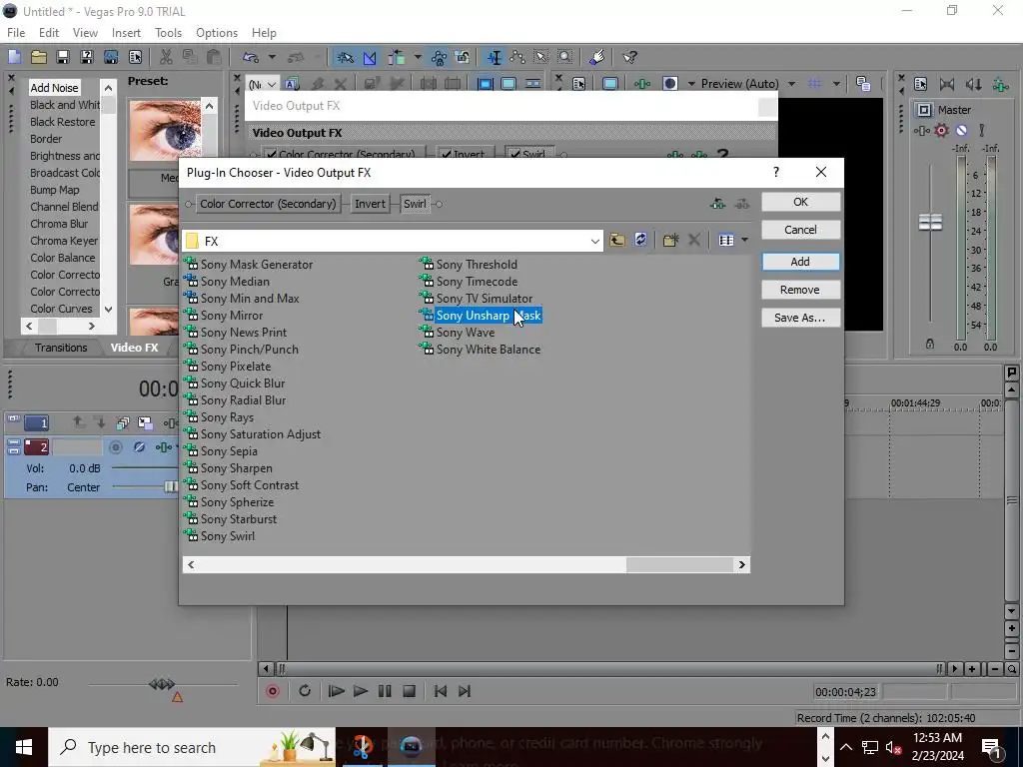
Task: Select the Normal Edit tool icon
Action: coord(495,57)
